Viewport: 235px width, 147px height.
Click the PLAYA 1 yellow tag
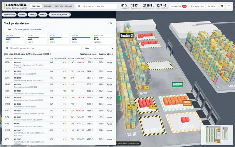(146, 87)
